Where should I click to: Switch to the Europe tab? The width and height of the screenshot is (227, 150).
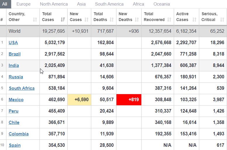click(x=23, y=4)
